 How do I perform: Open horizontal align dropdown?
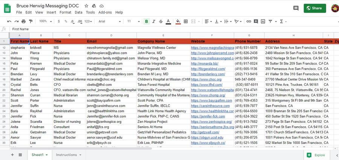click(208, 21)
